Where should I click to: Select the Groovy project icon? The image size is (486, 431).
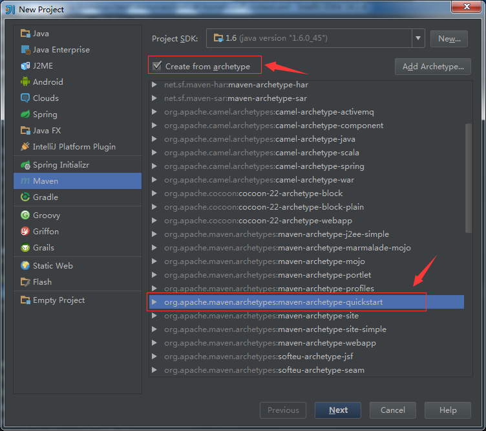click(25, 215)
